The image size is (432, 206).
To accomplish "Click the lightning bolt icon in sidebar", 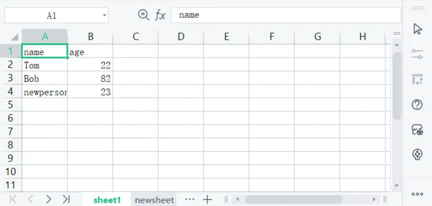I will click(x=417, y=154).
